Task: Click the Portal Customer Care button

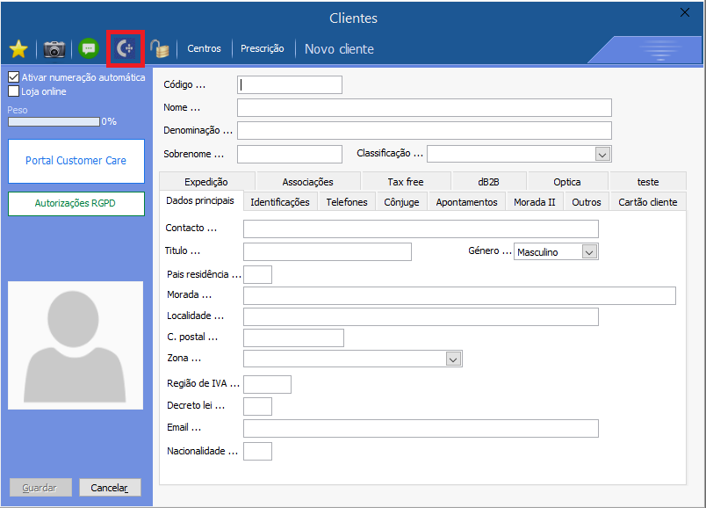Action: [x=76, y=161]
